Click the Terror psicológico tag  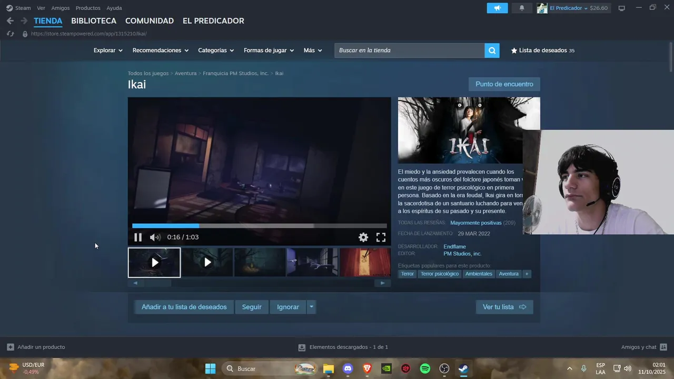440,274
